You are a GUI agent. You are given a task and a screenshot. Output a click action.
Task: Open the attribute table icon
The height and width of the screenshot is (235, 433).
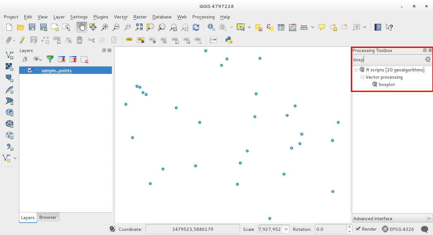click(x=281, y=27)
